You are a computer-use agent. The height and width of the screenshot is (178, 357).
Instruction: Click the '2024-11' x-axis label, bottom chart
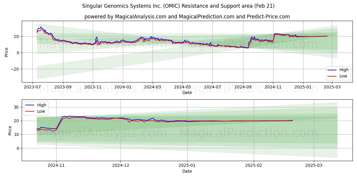[x=56, y=166]
